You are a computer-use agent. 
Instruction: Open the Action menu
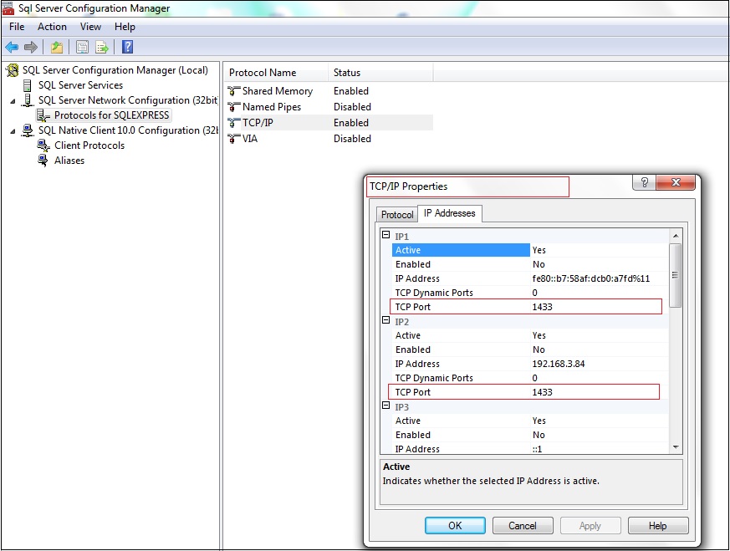point(52,27)
